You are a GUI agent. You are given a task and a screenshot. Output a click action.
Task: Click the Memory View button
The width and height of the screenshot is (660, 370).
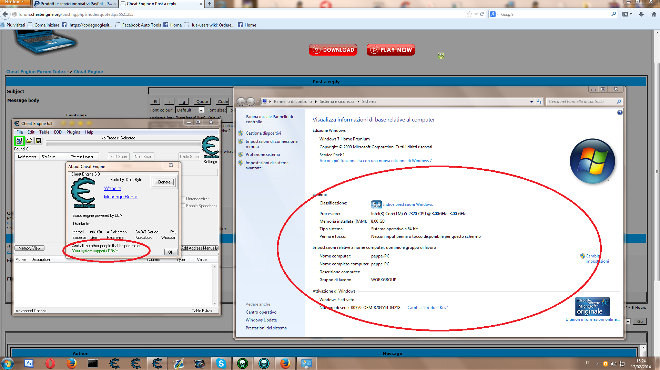(30, 248)
